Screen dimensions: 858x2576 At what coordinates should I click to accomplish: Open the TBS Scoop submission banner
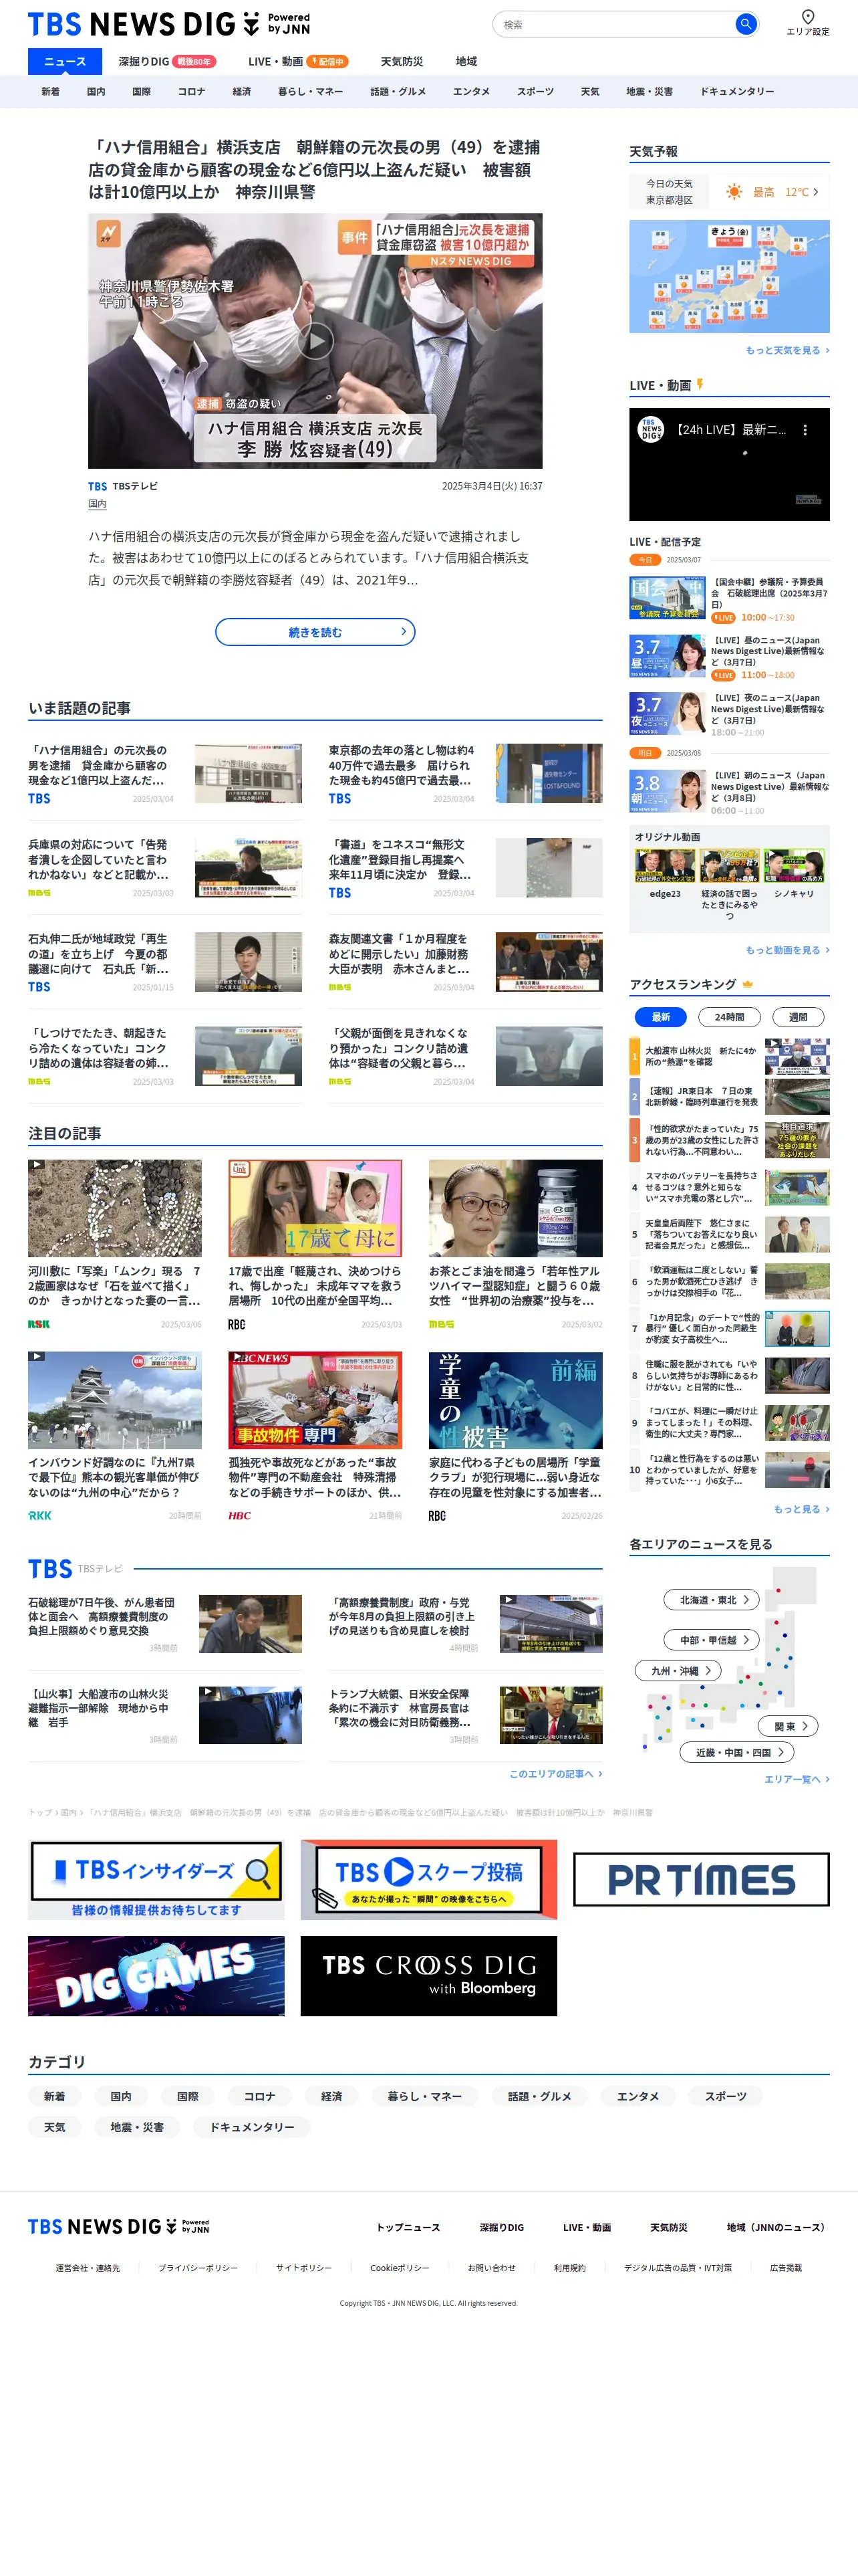pyautogui.click(x=428, y=1879)
